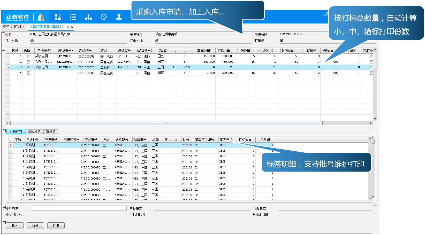Select cell P001000020 in upper grid row 3
425x235 pixels.
pos(88,67)
